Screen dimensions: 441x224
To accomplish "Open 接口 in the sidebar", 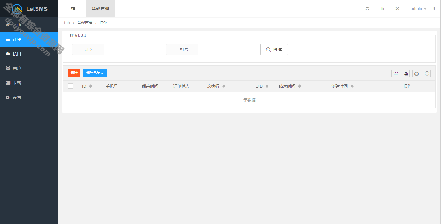I will point(29,54).
